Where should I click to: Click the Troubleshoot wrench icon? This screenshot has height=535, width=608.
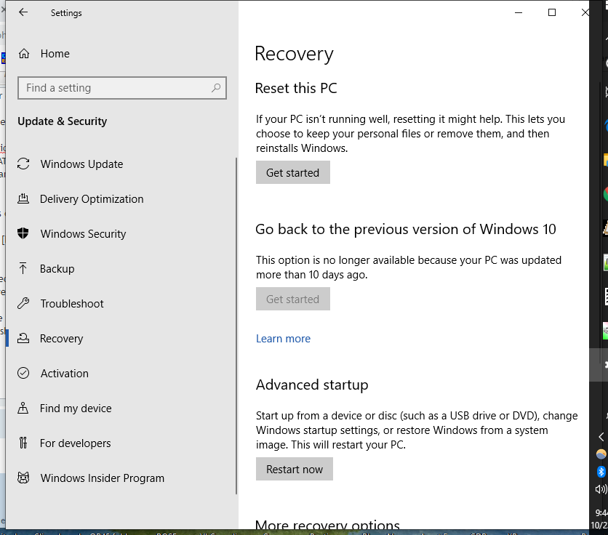click(23, 303)
